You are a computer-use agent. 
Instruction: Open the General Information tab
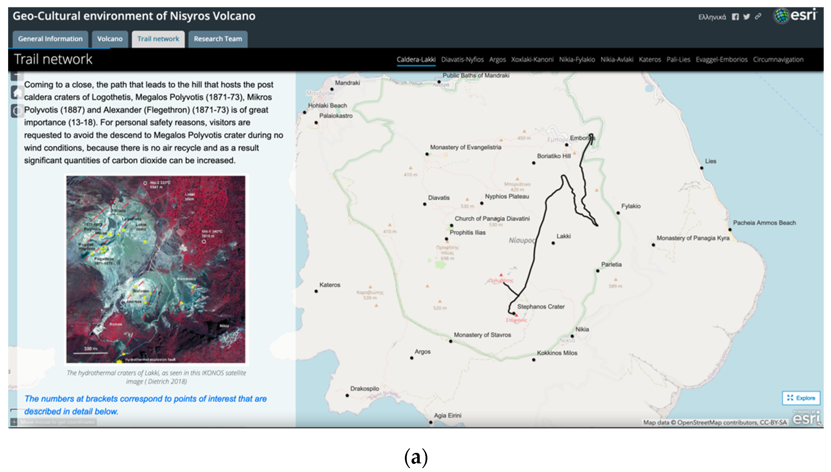50,39
